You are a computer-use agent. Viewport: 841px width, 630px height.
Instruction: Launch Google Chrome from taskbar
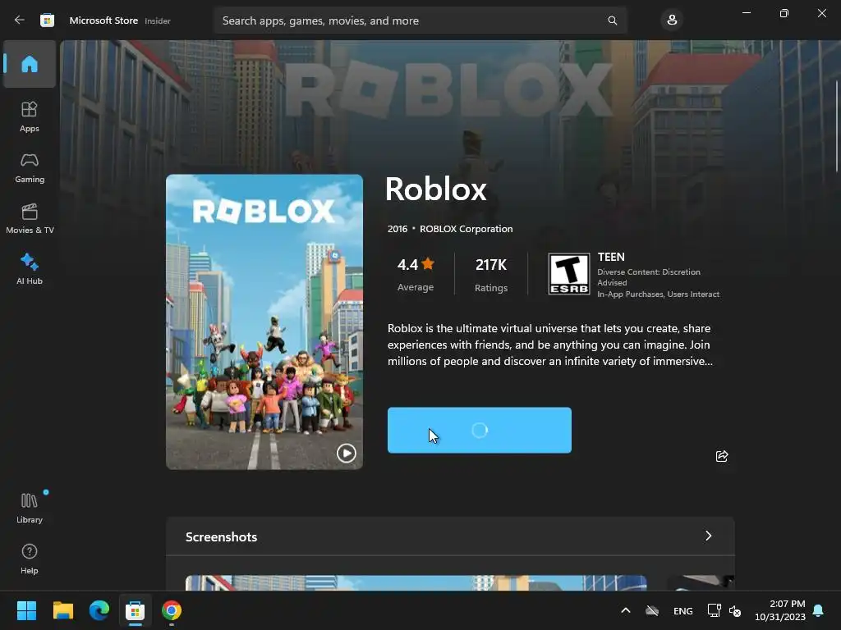[x=172, y=610]
